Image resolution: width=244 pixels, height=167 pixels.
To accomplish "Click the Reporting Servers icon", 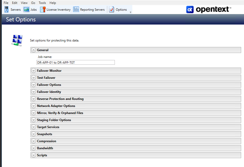I will point(76,10).
